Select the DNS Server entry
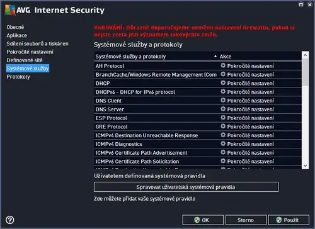 pyautogui.click(x=110, y=109)
